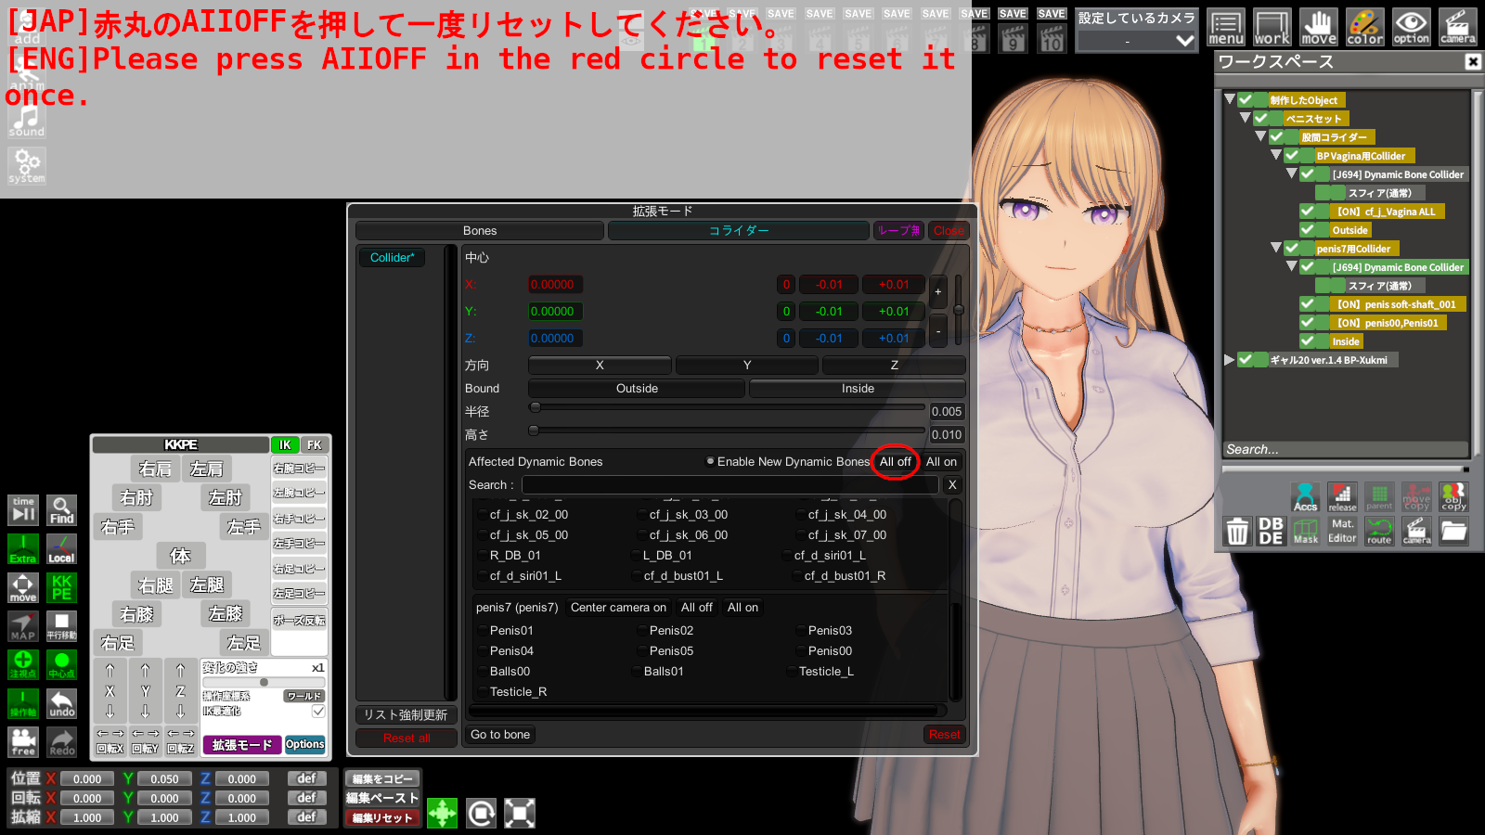The image size is (1485, 835).
Task: Switch to the Bones tab
Action: [479, 230]
